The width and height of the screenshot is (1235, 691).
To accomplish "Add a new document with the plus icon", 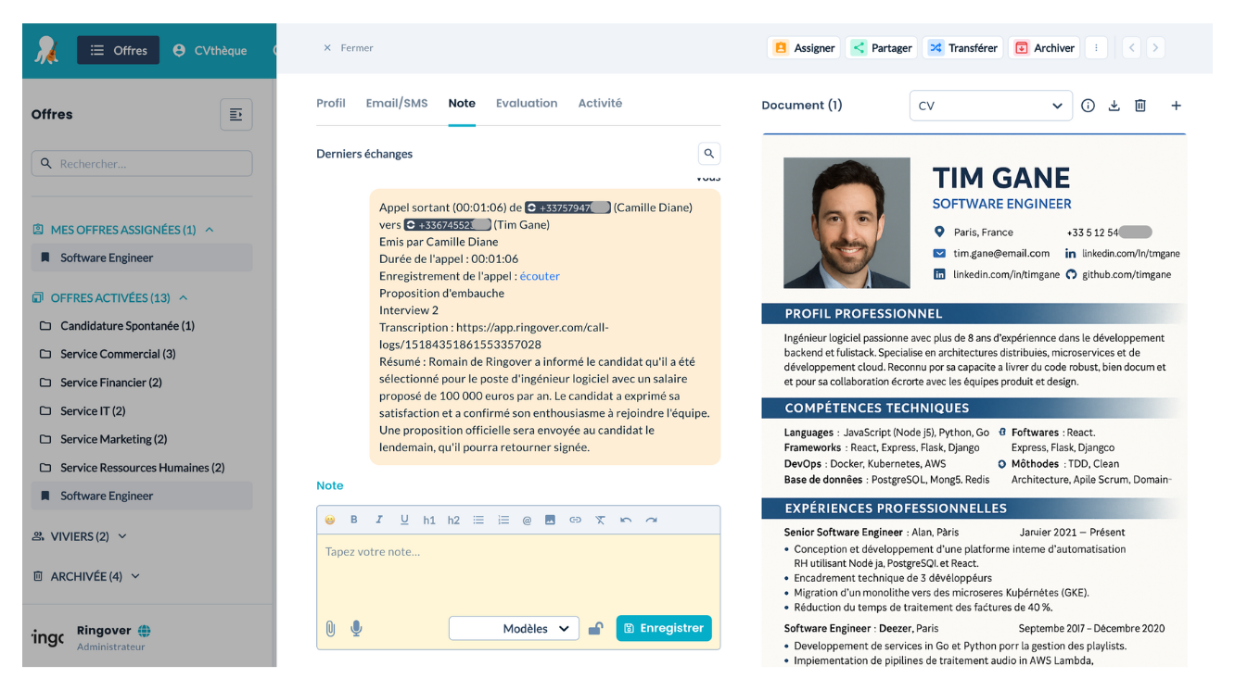I will (x=1176, y=105).
